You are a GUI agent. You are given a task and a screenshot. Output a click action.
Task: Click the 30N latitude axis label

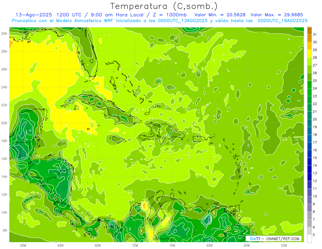[x=4, y=34]
